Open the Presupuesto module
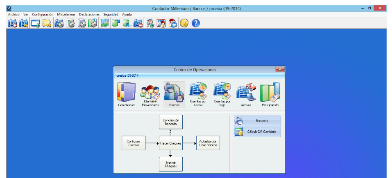The height and width of the screenshot is (178, 392). coord(270,94)
